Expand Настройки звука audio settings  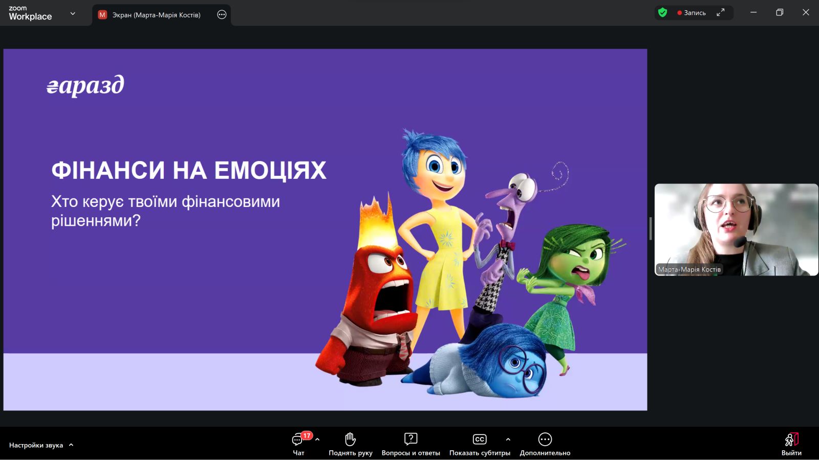(71, 445)
